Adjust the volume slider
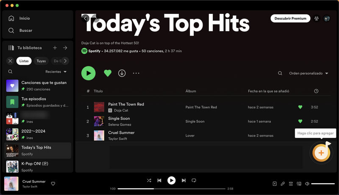This screenshot has height=195, width=339. pyautogui.click(x=323, y=184)
